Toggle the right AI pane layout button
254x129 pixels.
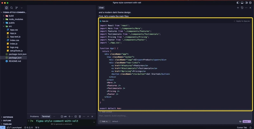(246, 3)
